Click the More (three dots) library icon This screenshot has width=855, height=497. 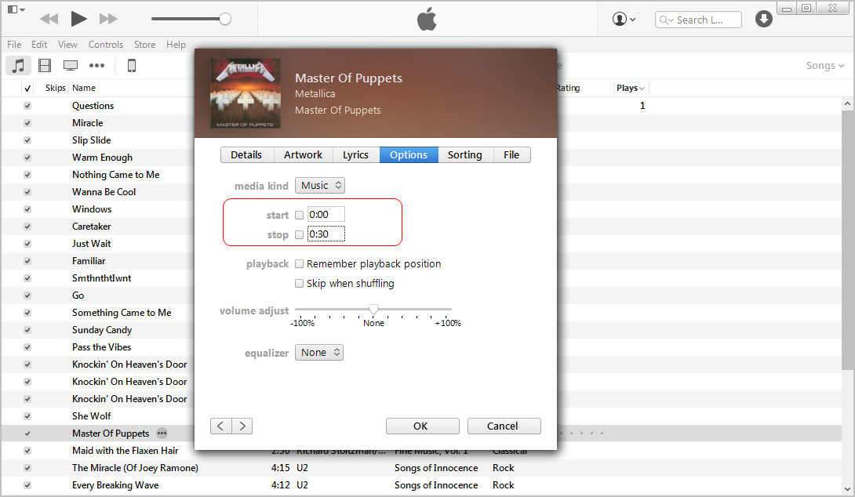point(97,65)
